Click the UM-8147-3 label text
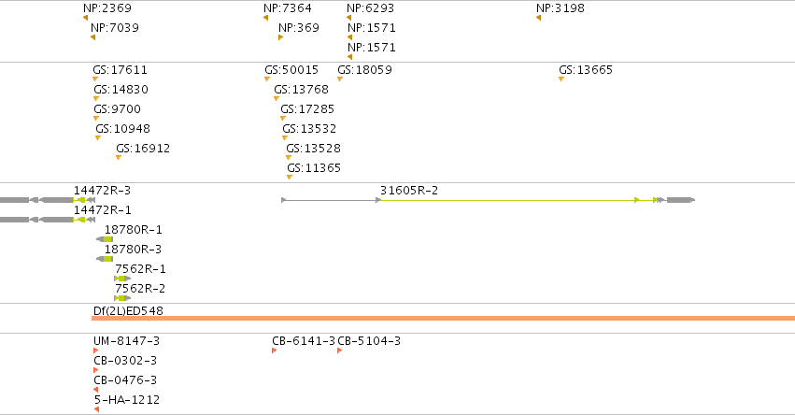This screenshot has height=415, width=795. pyautogui.click(x=126, y=341)
